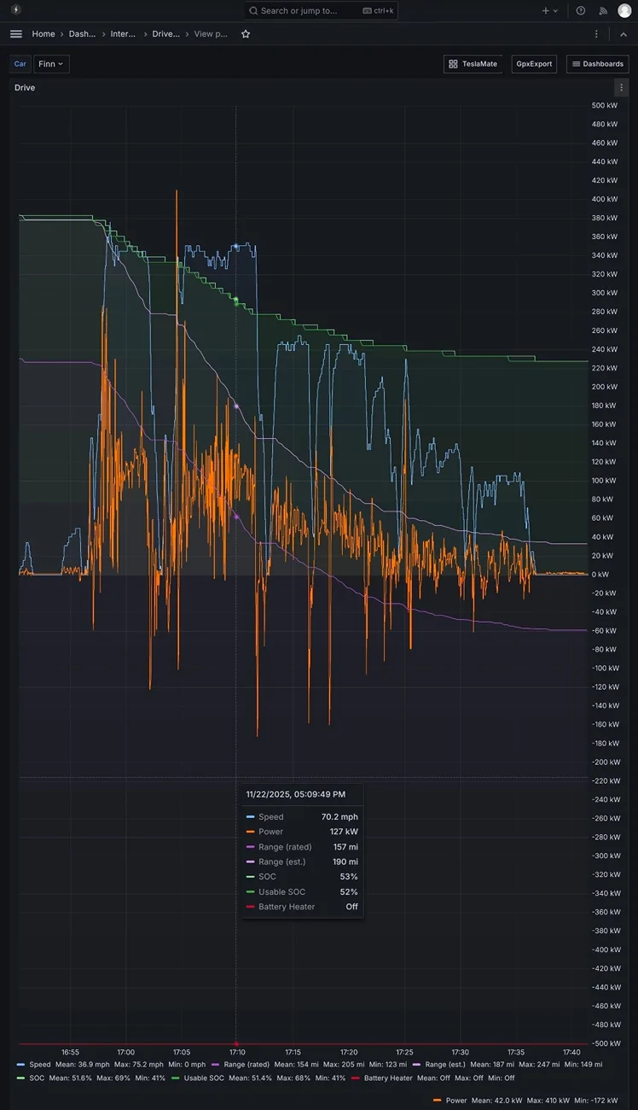Open the Drive panel three-dot menu

621,88
